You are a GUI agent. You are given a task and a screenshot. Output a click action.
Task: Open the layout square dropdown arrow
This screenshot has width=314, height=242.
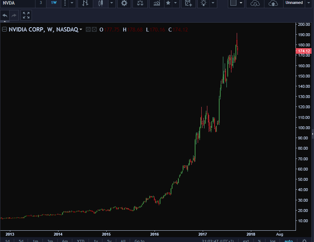tap(241, 3)
